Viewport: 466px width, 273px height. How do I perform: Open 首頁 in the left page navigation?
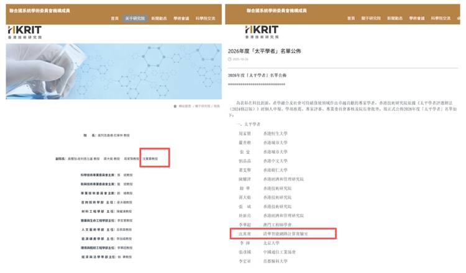coord(114,19)
